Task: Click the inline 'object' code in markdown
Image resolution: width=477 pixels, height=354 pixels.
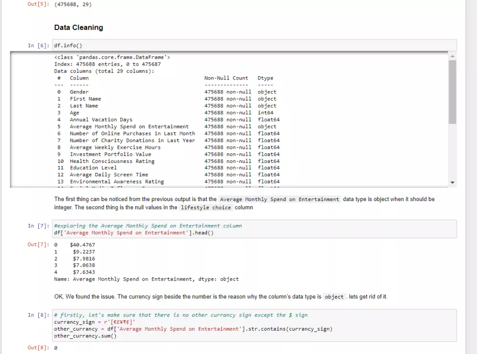Action: click(x=334, y=297)
